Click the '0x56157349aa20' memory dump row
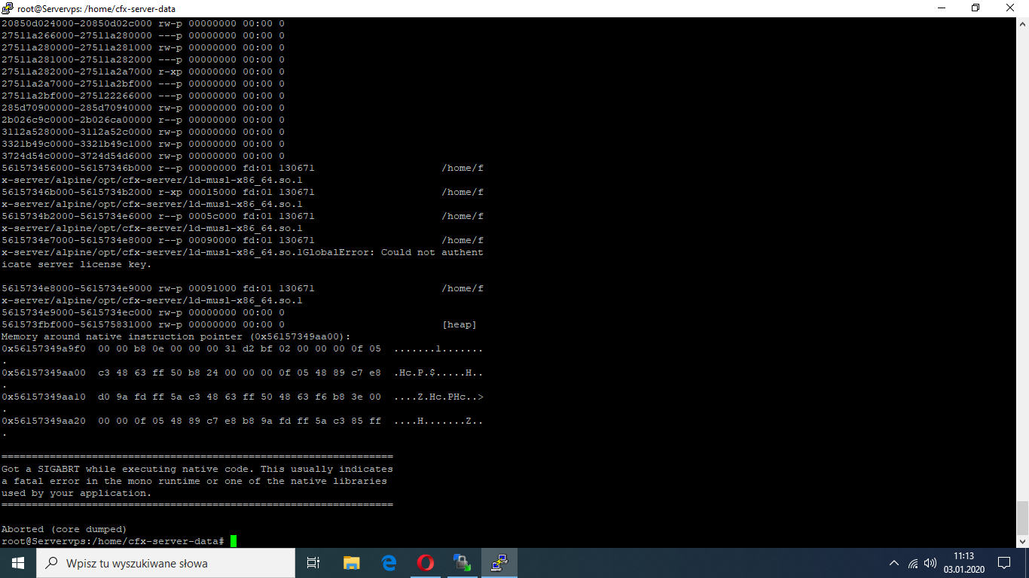This screenshot has width=1029, height=578. tap(243, 421)
